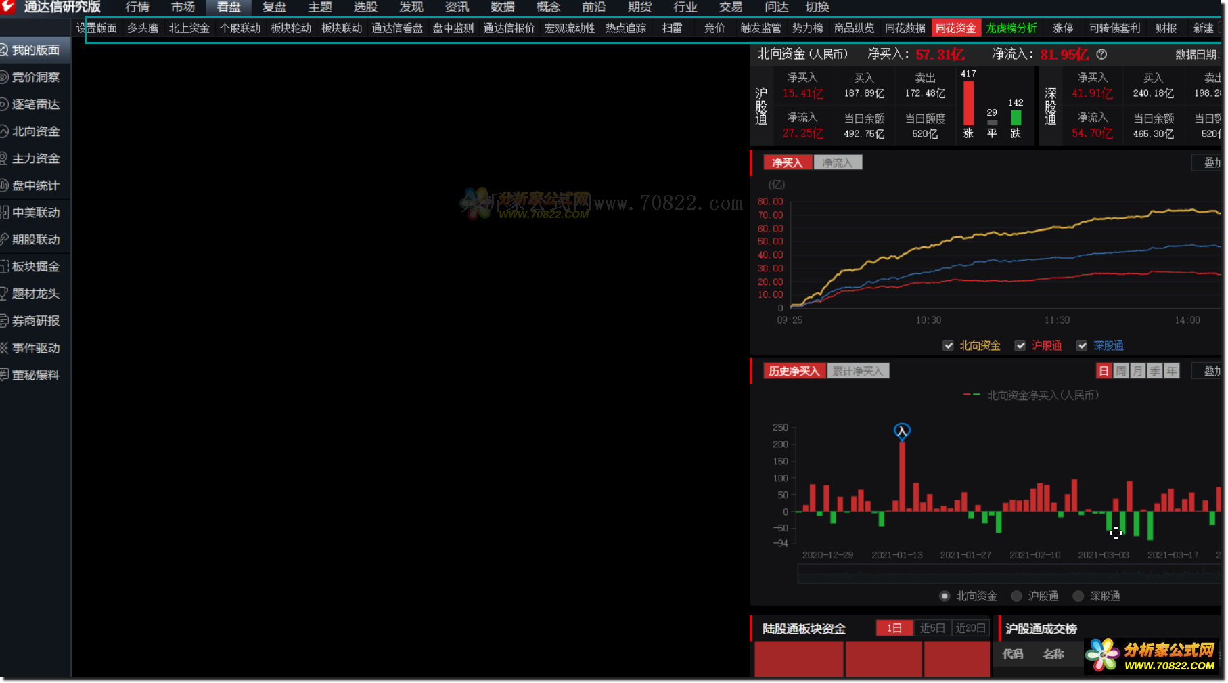1228x683 pixels.
Task: Click 代码 column header
Action: (1013, 654)
